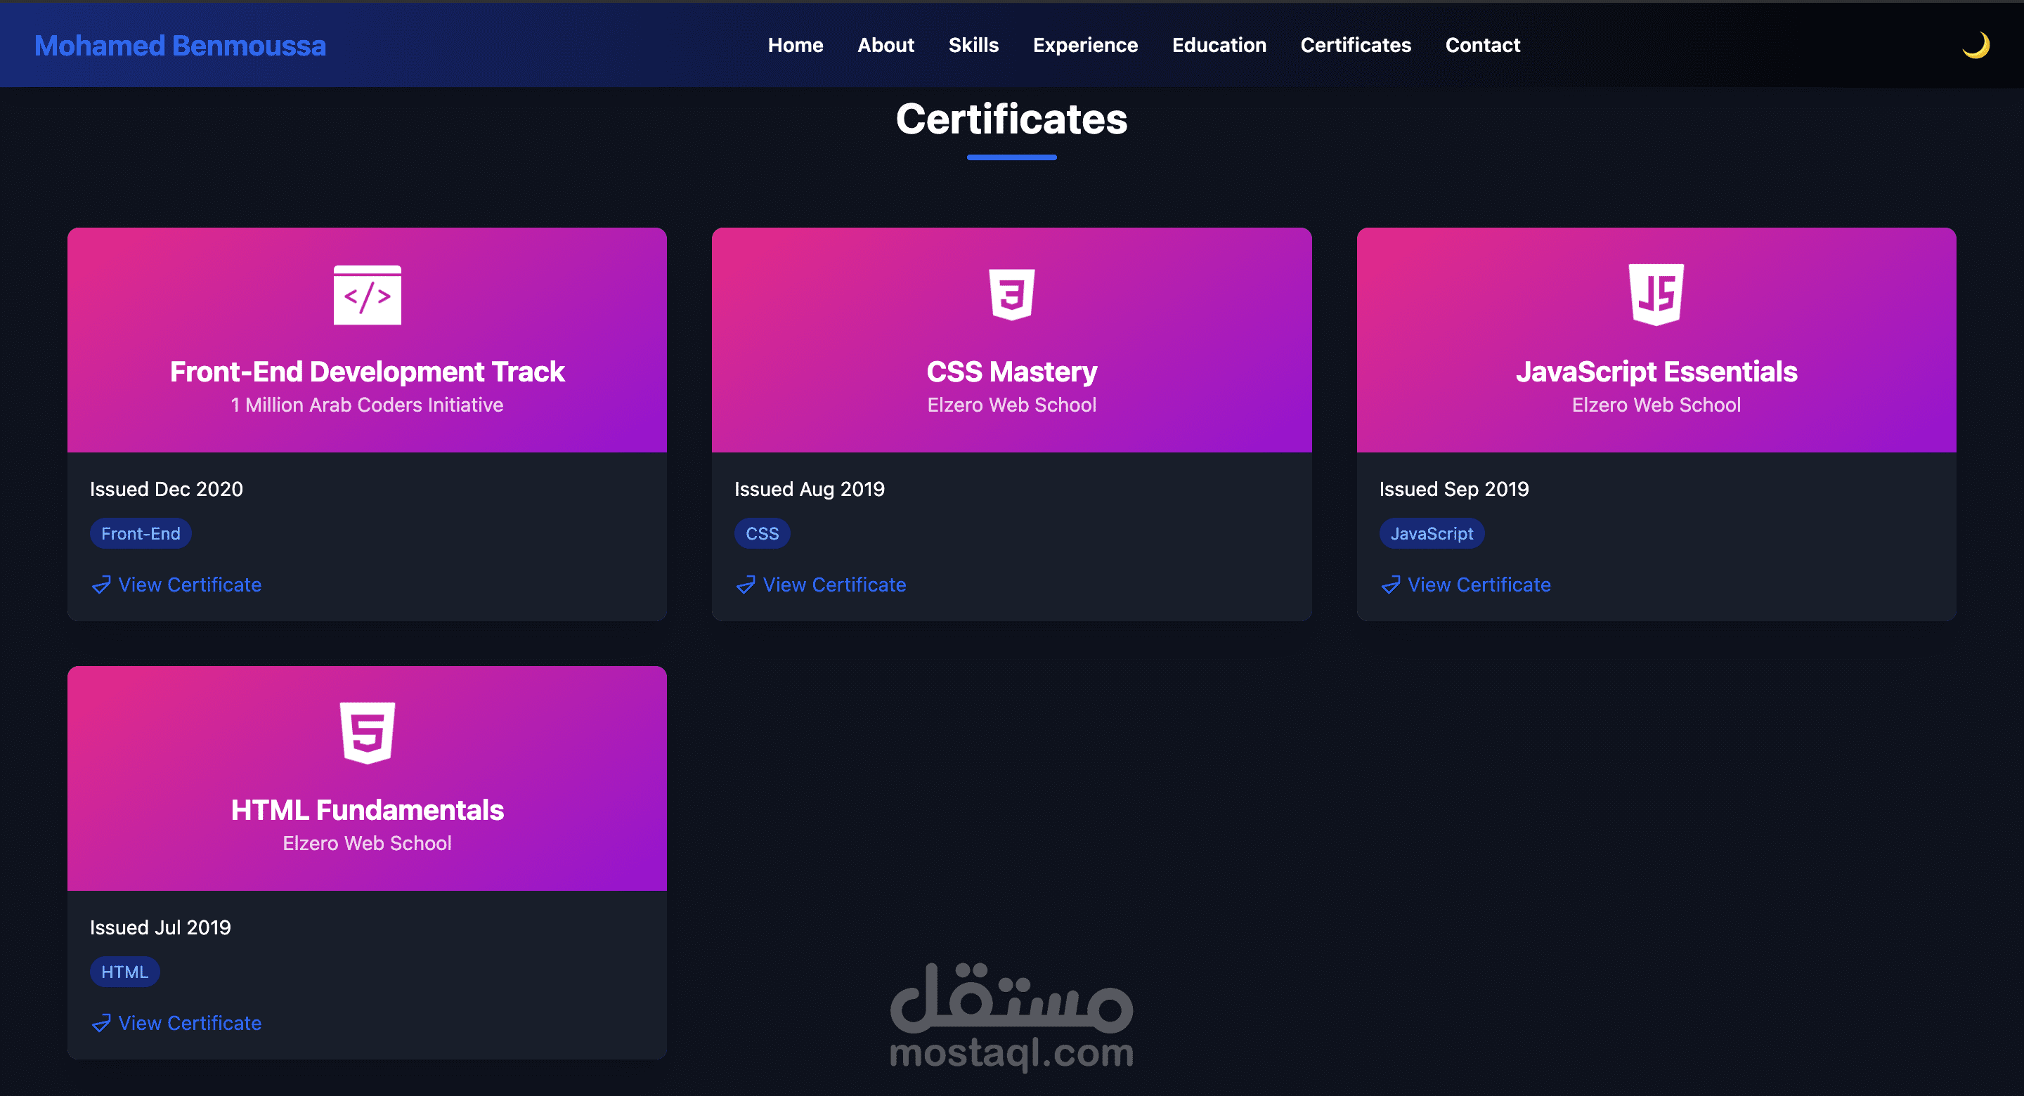The width and height of the screenshot is (2024, 1096).
Task: Open the Experience nav link
Action: pyautogui.click(x=1084, y=45)
